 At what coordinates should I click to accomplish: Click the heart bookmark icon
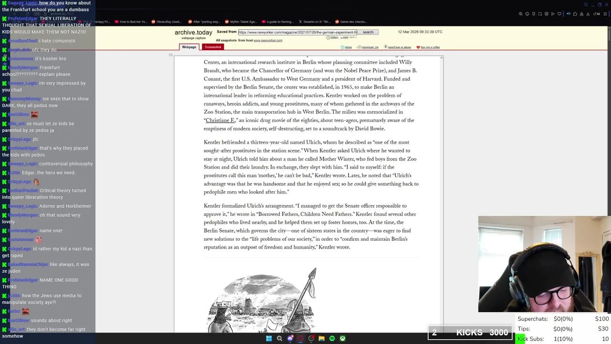[559, 14]
